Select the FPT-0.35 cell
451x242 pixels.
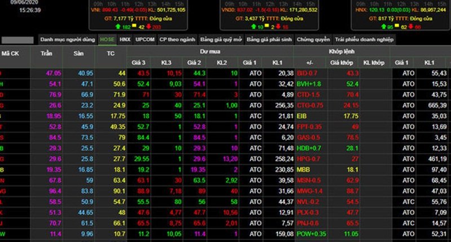[x=310, y=127]
